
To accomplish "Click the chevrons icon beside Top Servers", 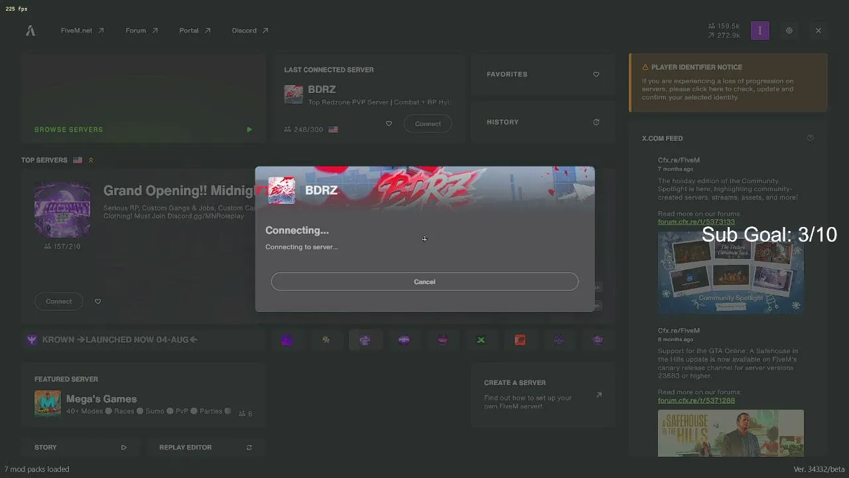I will tap(91, 160).
